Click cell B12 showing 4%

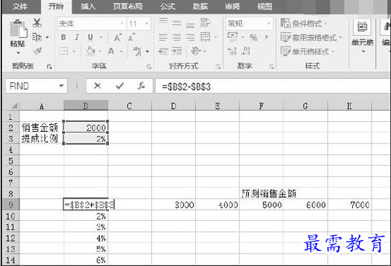tap(86, 238)
